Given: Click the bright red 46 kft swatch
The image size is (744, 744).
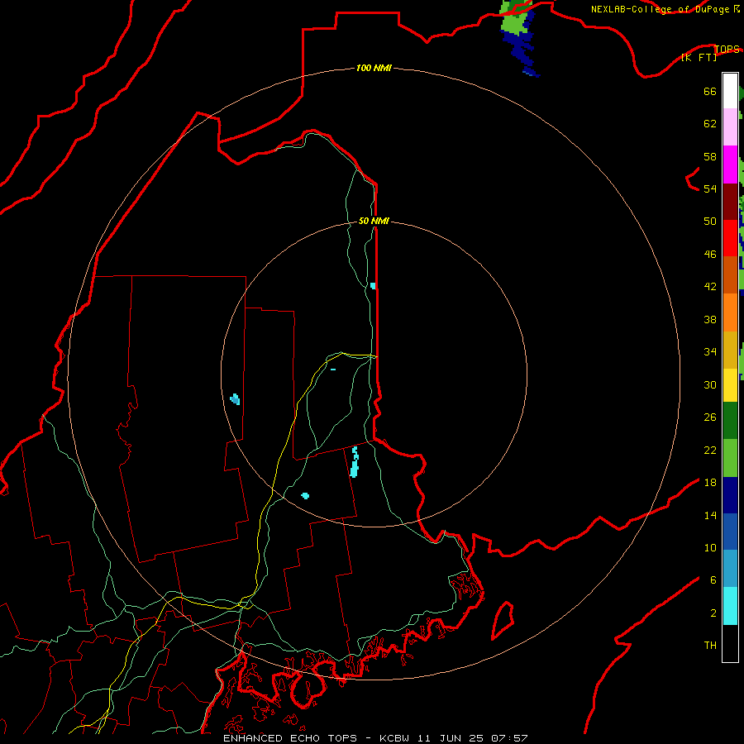Looking at the screenshot, I should click(730, 238).
